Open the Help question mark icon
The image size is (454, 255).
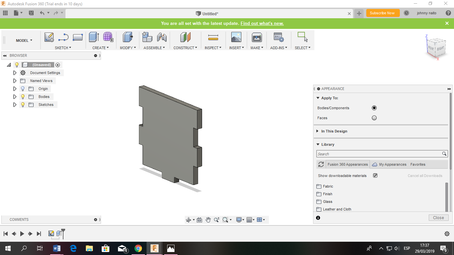448,13
